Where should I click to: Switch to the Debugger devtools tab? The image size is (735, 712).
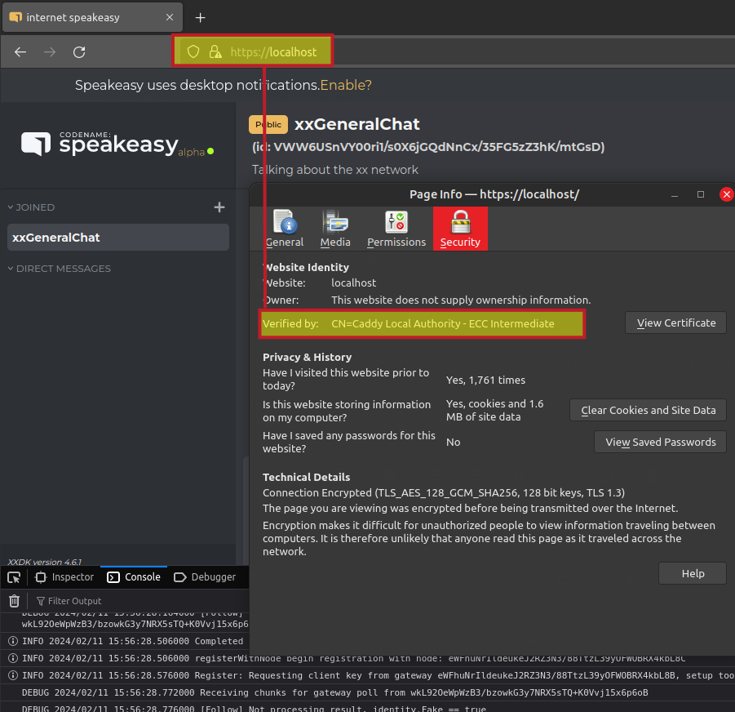pyautogui.click(x=205, y=577)
